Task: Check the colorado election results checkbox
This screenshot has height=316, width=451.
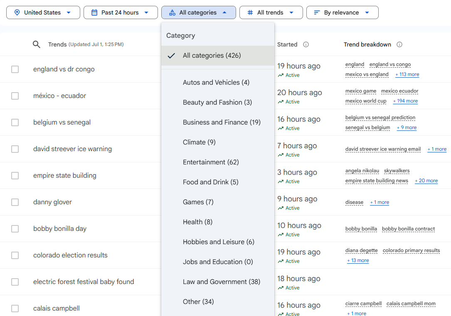Action: click(x=15, y=255)
